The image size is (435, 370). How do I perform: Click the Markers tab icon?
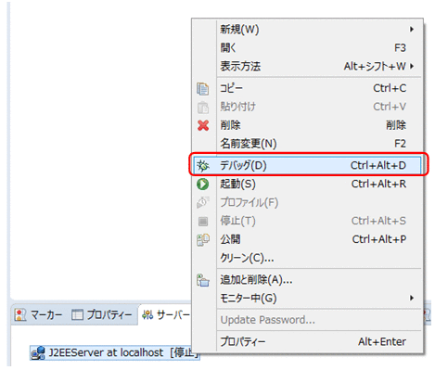tap(20, 315)
